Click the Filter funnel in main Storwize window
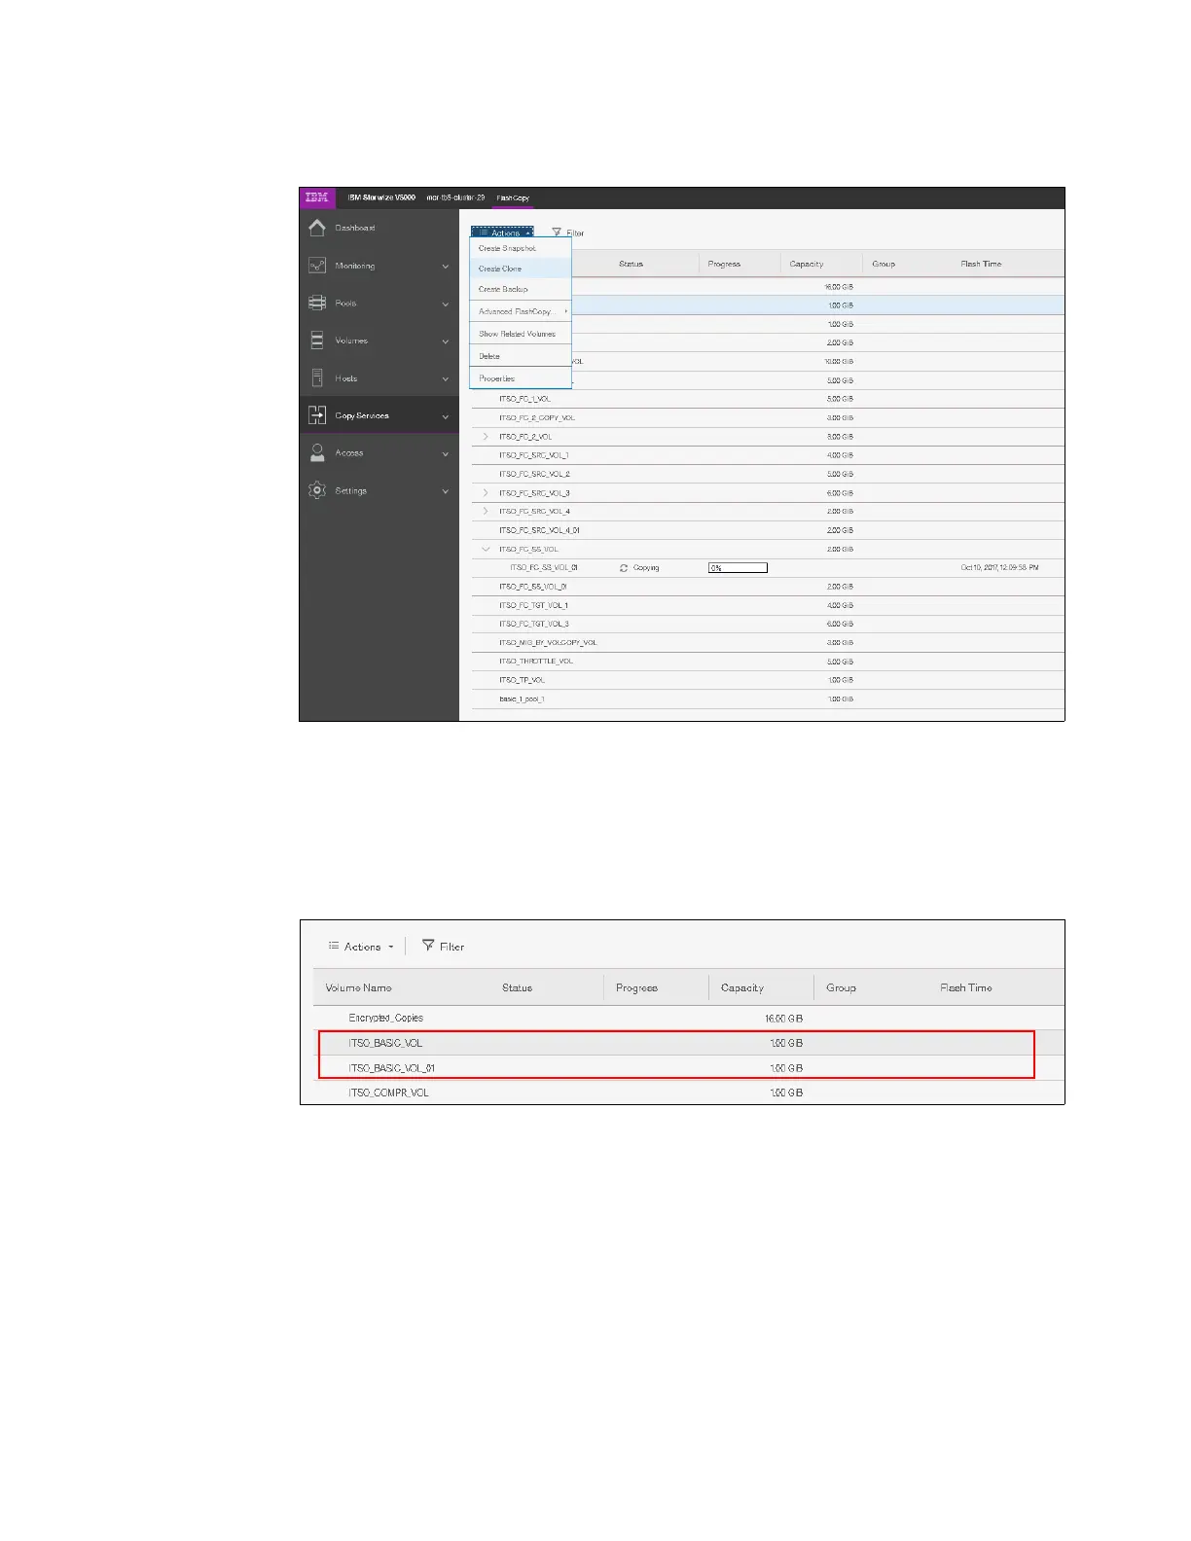The height and width of the screenshot is (1541, 1191). coord(557,233)
